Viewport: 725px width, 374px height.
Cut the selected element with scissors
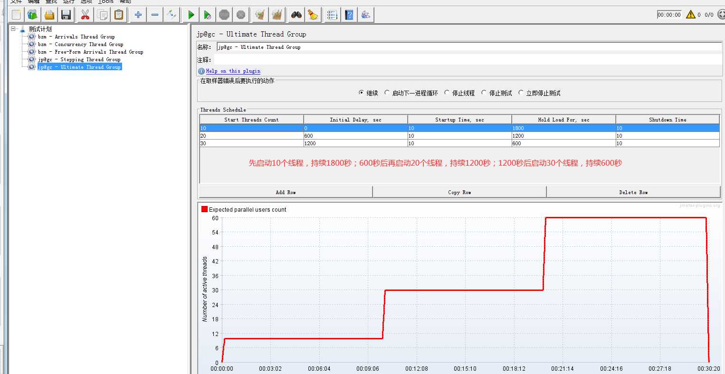85,15
